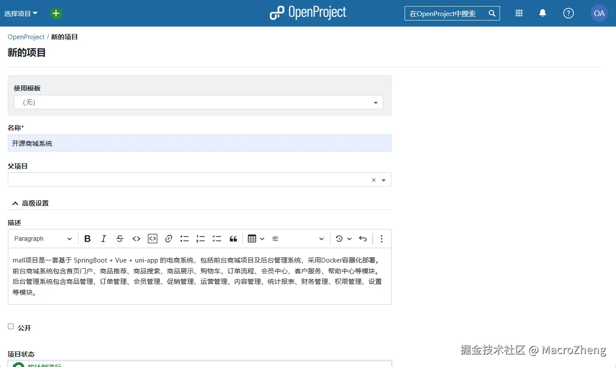Create a numbered list
This screenshot has width=616, height=367.
tap(201, 239)
